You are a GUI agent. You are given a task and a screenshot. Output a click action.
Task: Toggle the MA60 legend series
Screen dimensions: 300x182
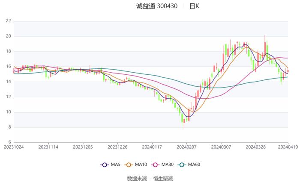pyautogui.click(x=189, y=164)
